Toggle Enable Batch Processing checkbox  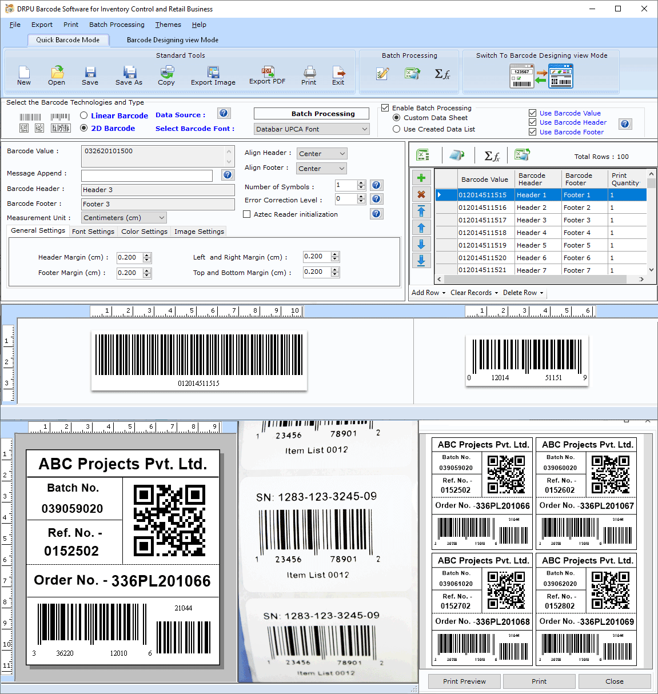(385, 107)
